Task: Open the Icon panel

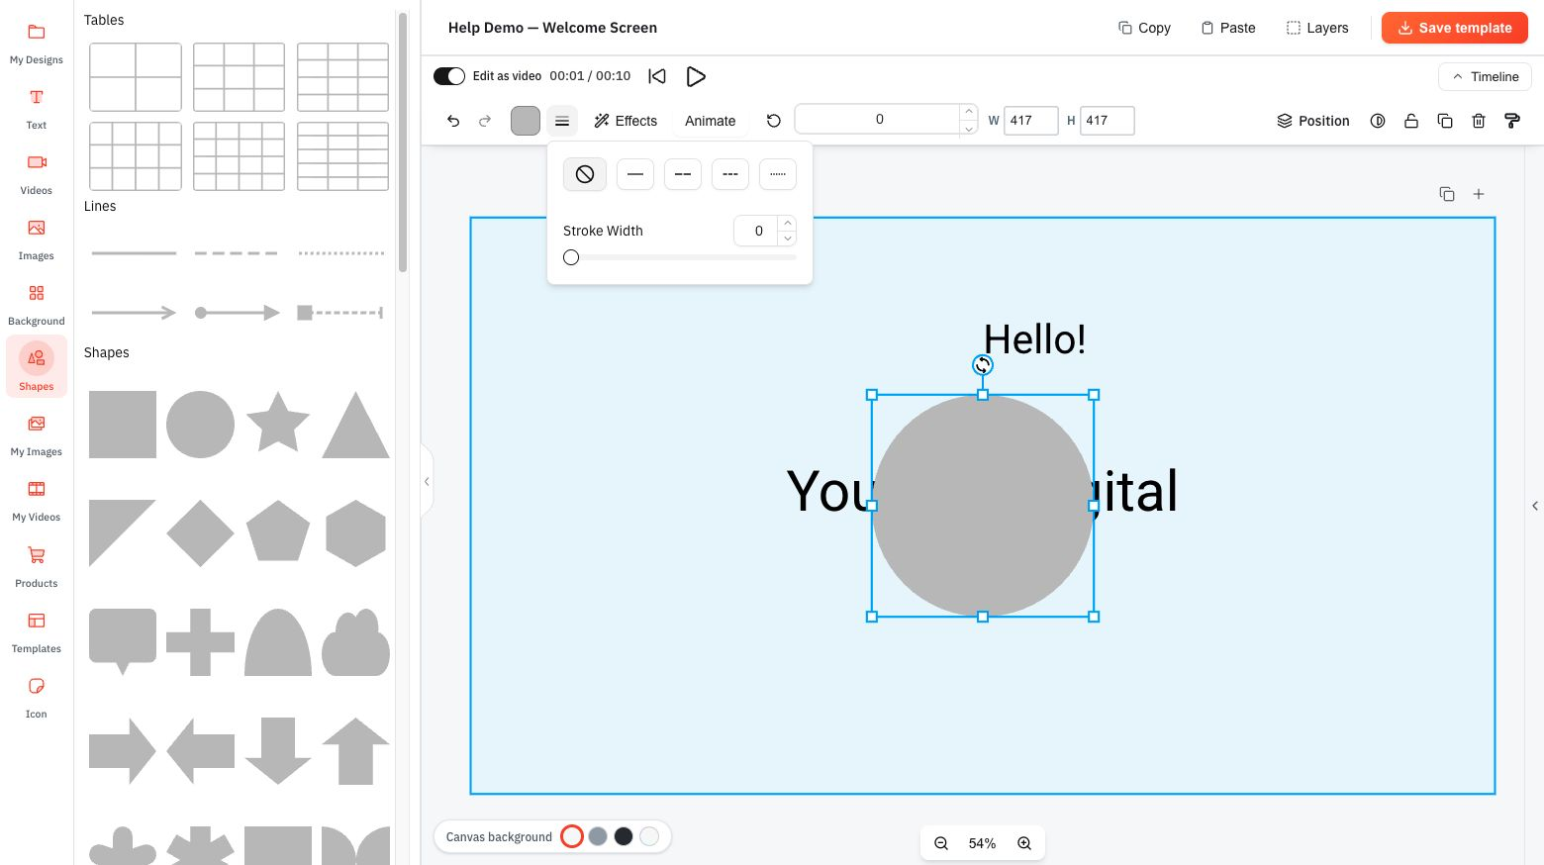Action: point(37,699)
